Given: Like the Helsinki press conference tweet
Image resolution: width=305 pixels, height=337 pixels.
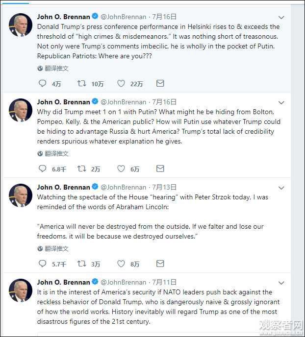Looking at the screenshot, I should (x=121, y=84).
